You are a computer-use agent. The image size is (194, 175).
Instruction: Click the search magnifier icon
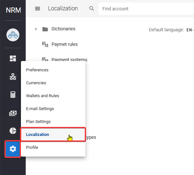point(92,9)
